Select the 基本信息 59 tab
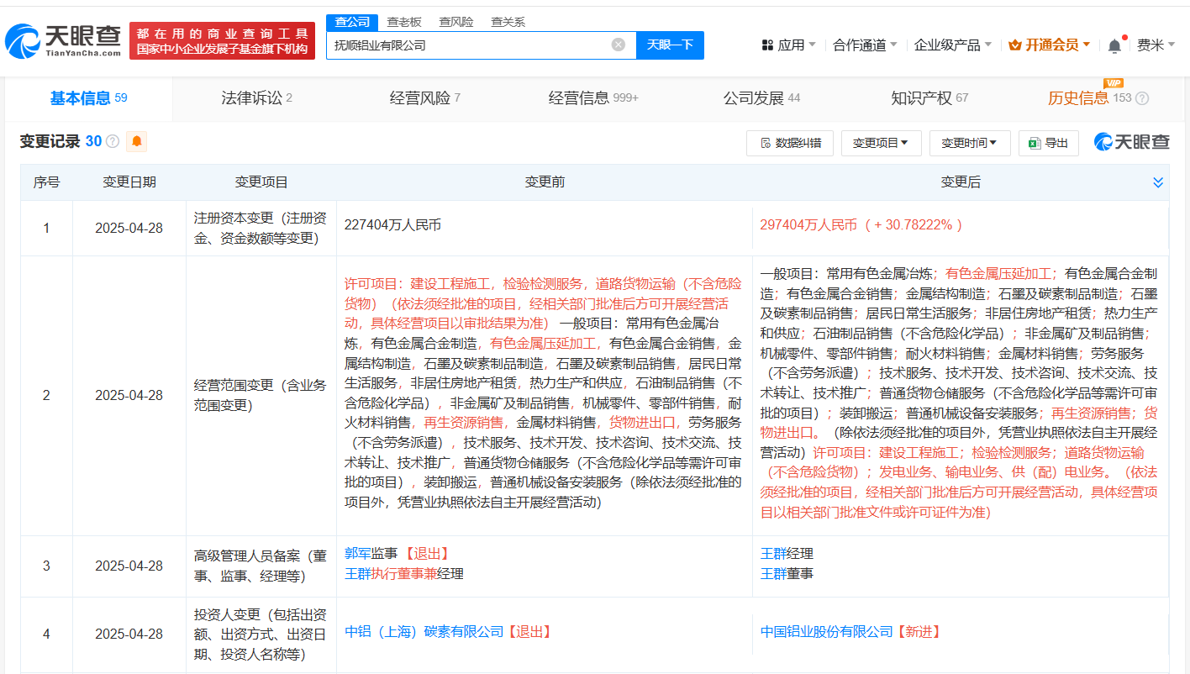 click(x=88, y=98)
